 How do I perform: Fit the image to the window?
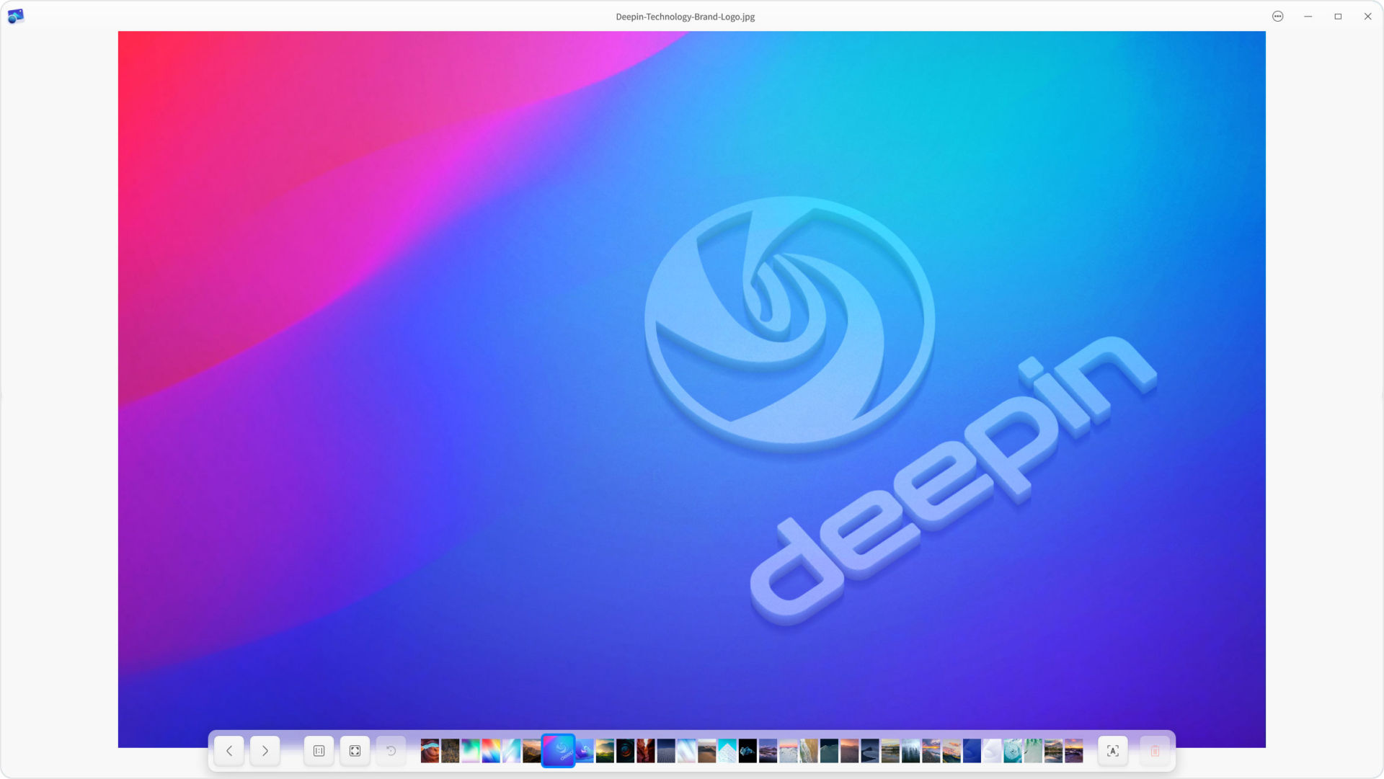tap(355, 751)
